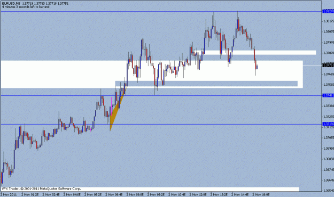
Task: Click the 1.36645 price axis label
Action: point(329,180)
